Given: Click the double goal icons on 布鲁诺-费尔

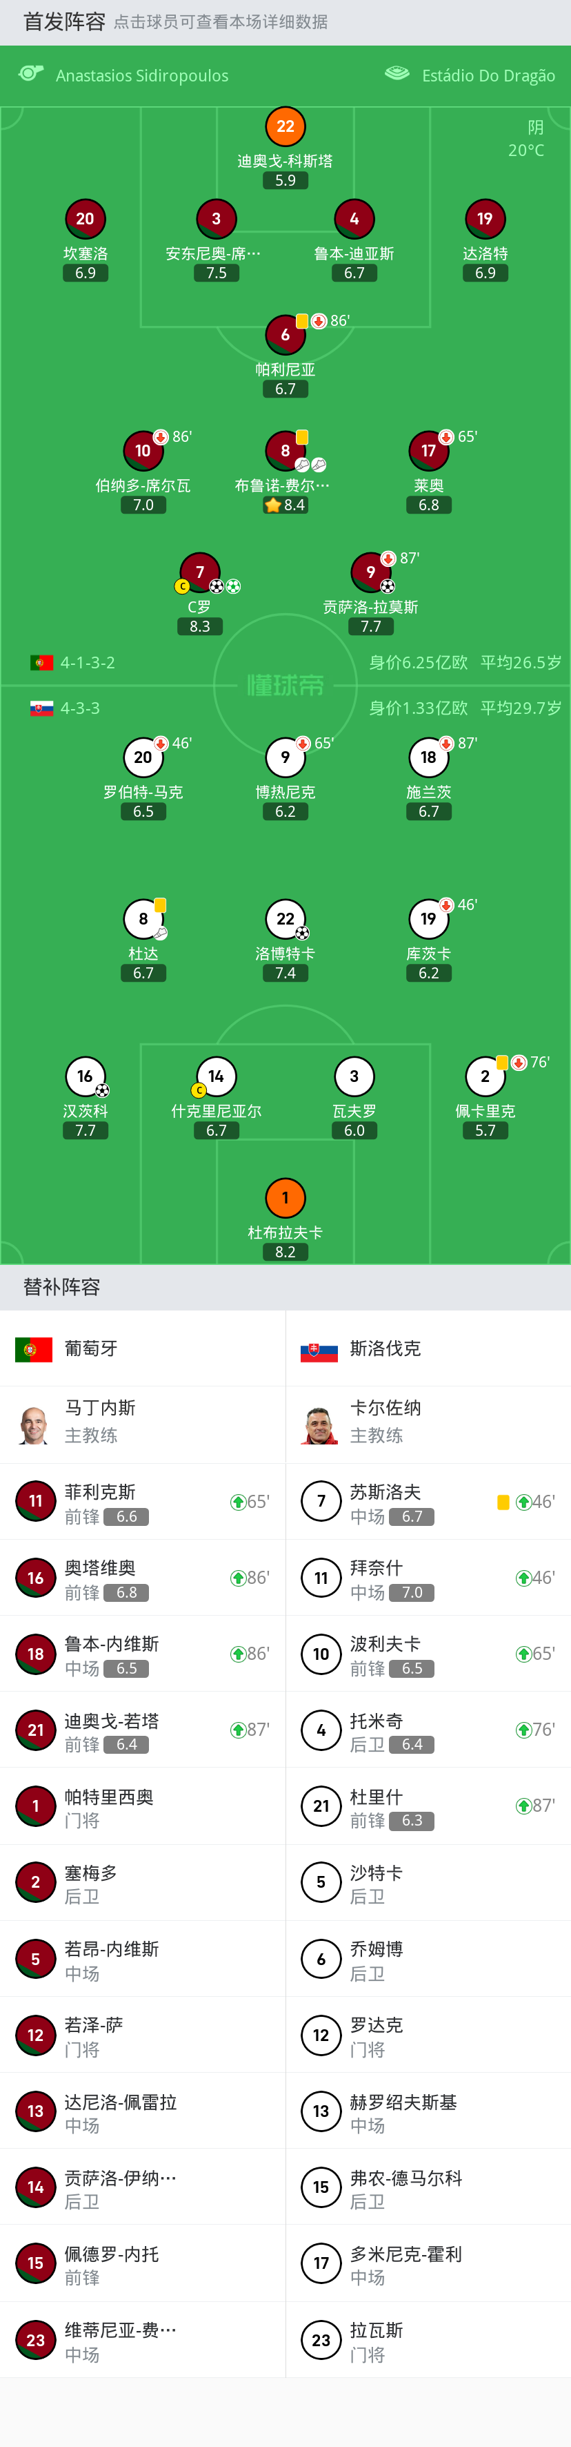Looking at the screenshot, I should (x=310, y=465).
